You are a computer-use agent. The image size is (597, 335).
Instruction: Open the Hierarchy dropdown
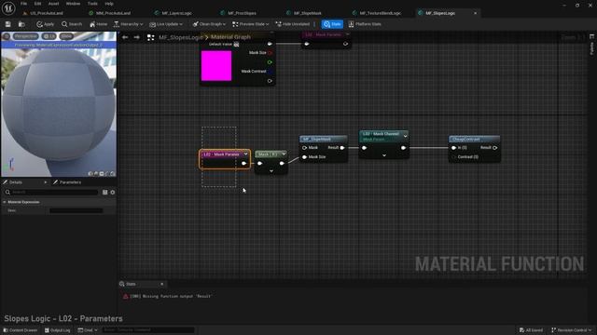[x=129, y=24]
